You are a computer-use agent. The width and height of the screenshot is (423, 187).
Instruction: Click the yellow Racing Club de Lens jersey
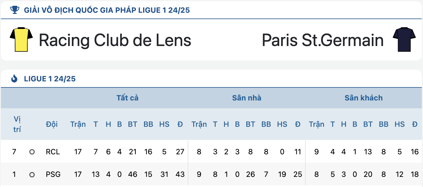click(21, 40)
